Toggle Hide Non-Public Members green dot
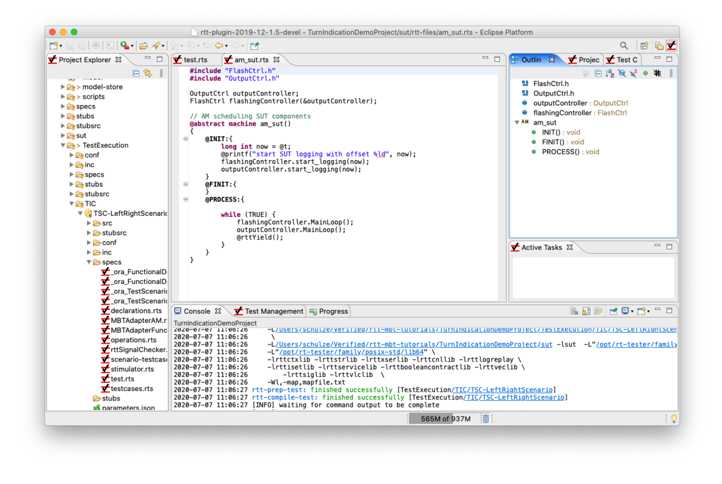722x484 pixels. pos(645,73)
